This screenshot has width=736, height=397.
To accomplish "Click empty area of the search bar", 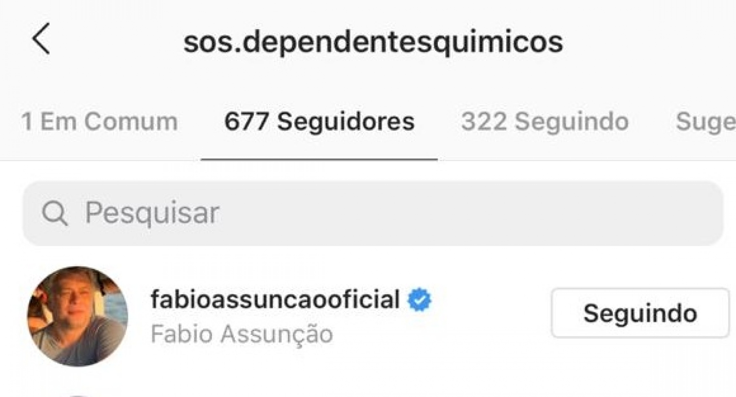I will 472,213.
